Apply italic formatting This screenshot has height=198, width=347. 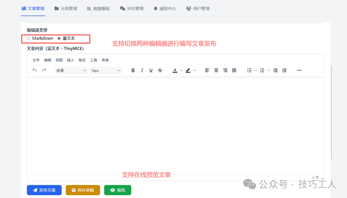click(x=142, y=70)
